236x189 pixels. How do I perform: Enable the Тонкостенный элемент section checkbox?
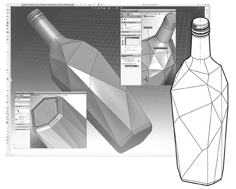[x=16, y=127]
